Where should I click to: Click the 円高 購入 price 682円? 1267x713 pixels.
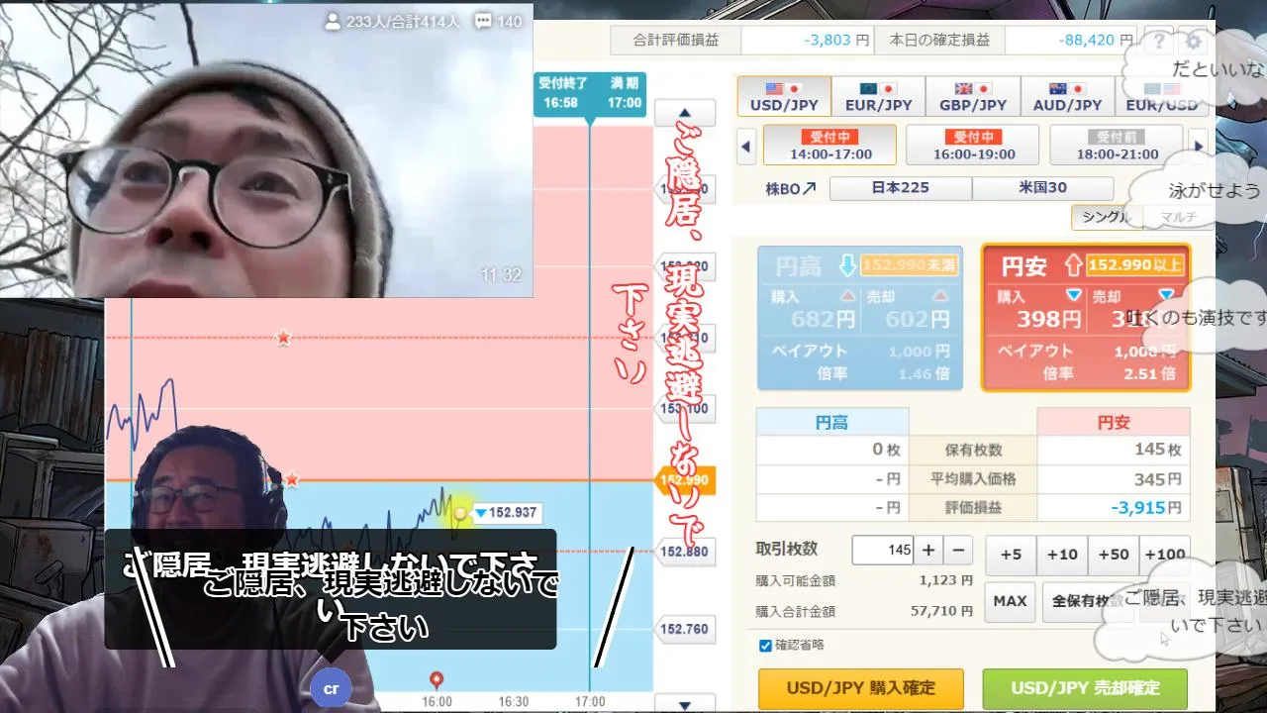pos(824,319)
